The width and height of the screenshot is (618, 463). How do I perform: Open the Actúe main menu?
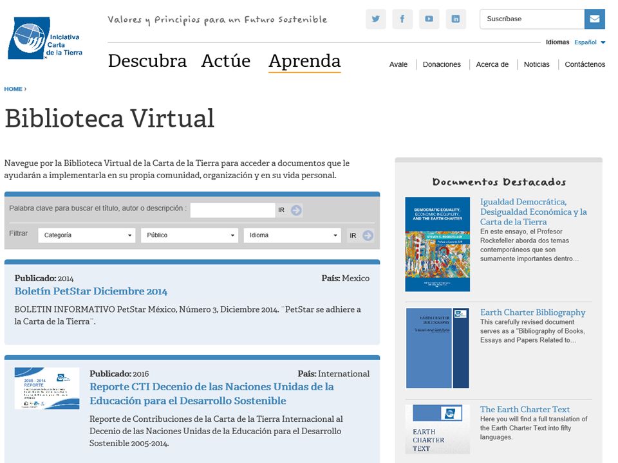point(226,60)
